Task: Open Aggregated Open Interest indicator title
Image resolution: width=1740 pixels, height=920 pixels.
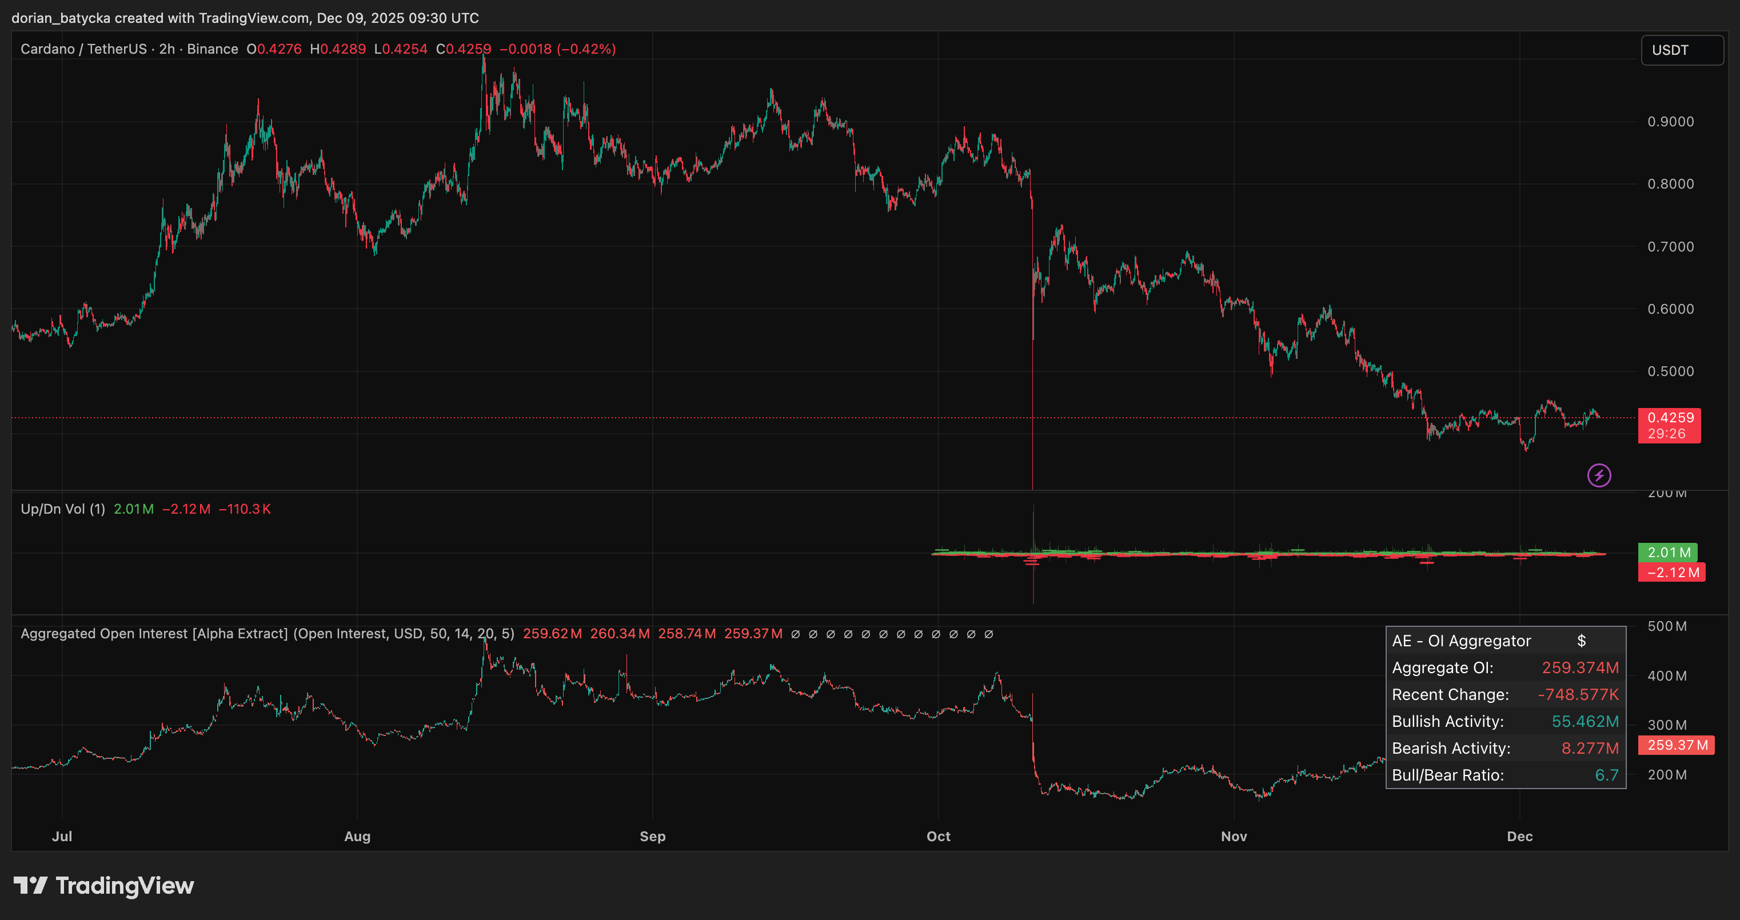Action: click(x=154, y=634)
